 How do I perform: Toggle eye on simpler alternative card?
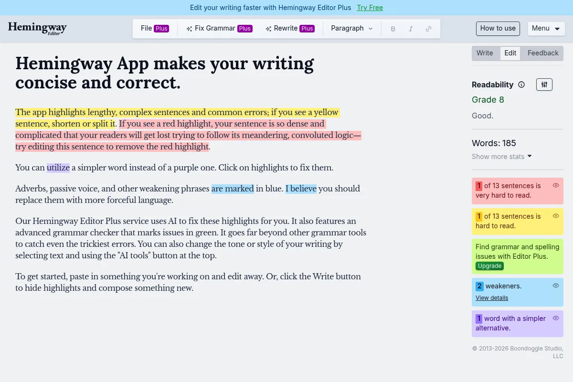click(556, 318)
